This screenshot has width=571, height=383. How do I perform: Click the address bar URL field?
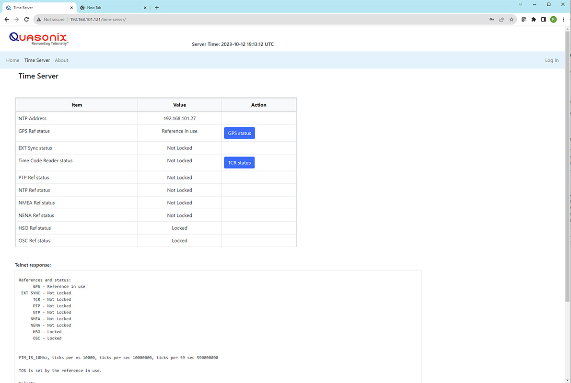pos(240,20)
